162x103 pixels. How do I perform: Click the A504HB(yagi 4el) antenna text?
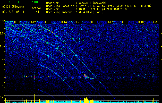(x=91, y=12)
